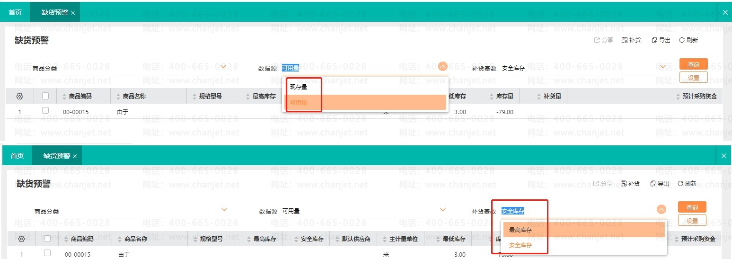This screenshot has height=259, width=732.
Task: Tick select-all checkbox in upper table header
Action: point(45,96)
